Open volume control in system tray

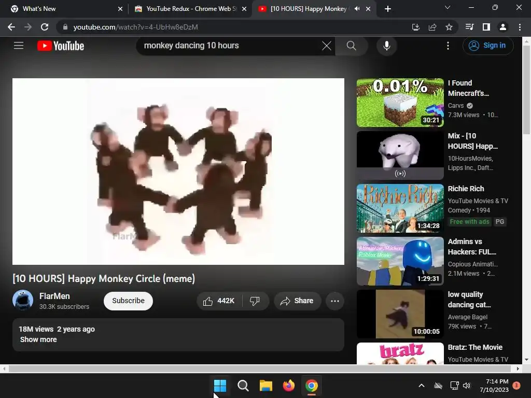467,386
